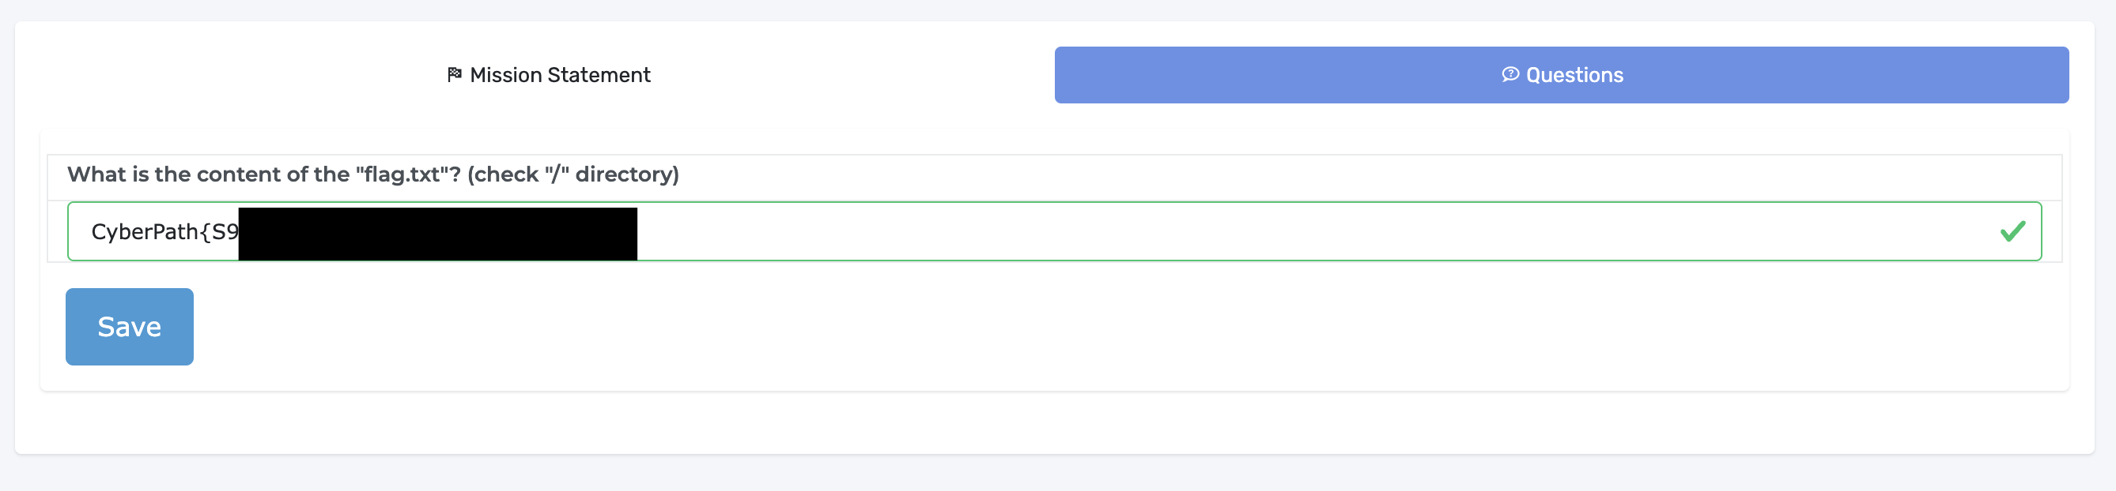
Task: Click the "Mission Statement" label text
Action: tap(560, 74)
